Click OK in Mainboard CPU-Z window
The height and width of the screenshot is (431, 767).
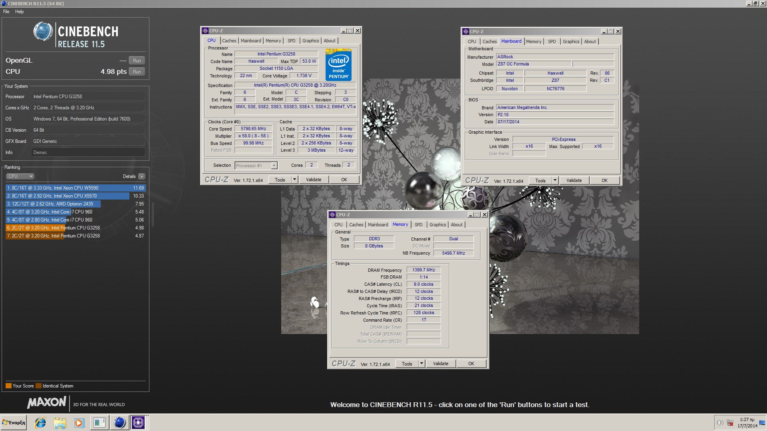(x=604, y=181)
